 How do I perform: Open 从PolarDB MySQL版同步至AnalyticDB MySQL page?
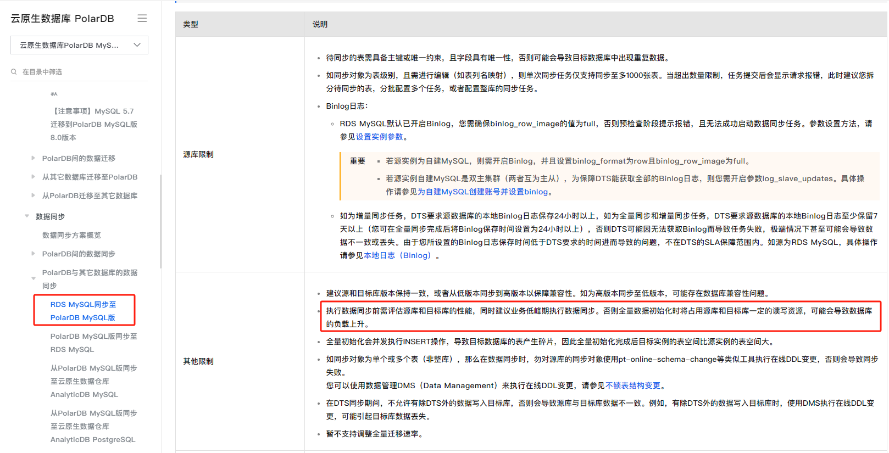(x=93, y=381)
